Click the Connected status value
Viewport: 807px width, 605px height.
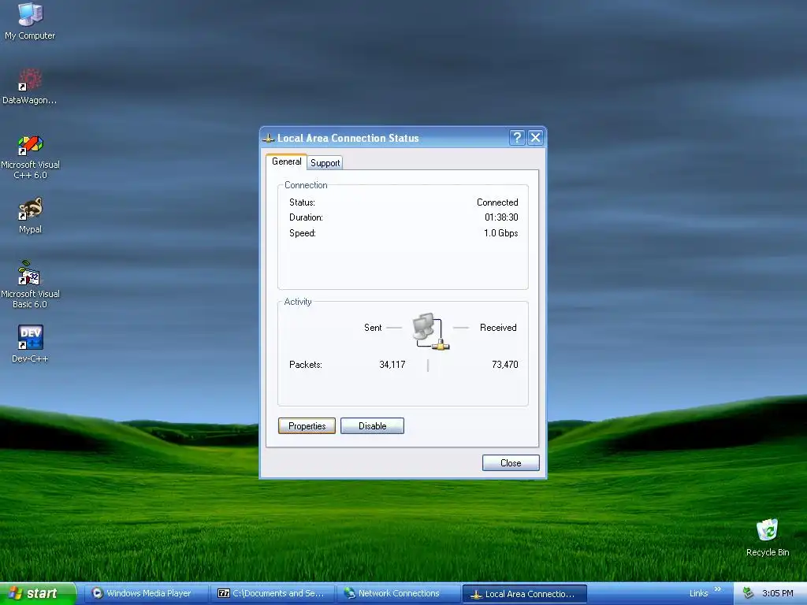point(497,202)
